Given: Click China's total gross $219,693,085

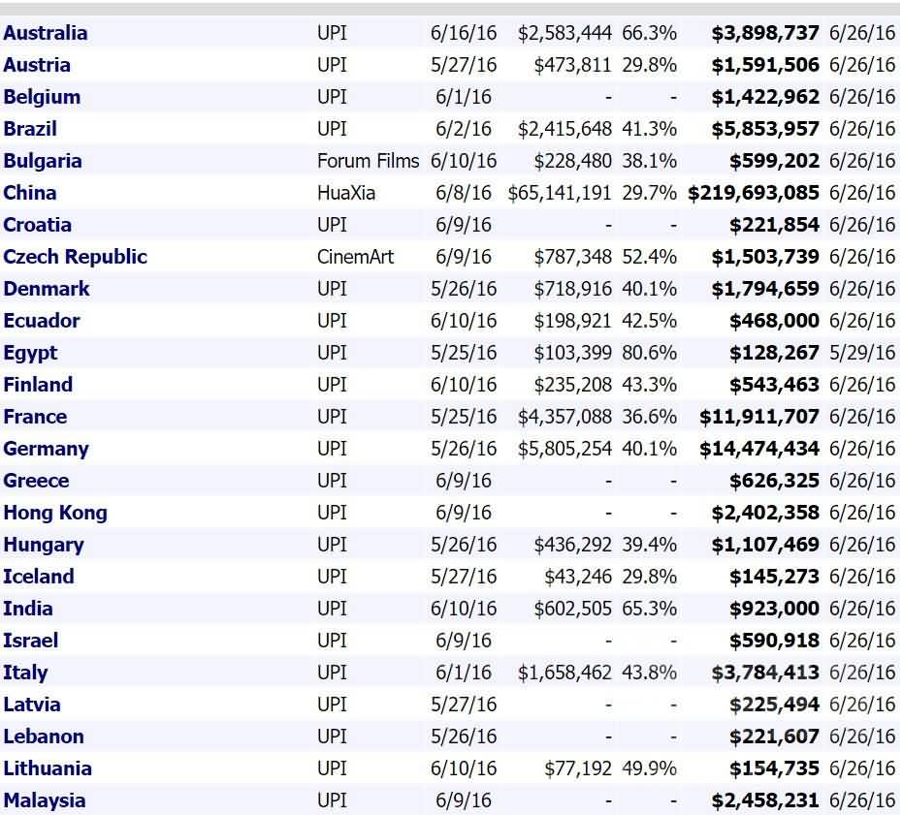Looking at the screenshot, I should pos(754,193).
